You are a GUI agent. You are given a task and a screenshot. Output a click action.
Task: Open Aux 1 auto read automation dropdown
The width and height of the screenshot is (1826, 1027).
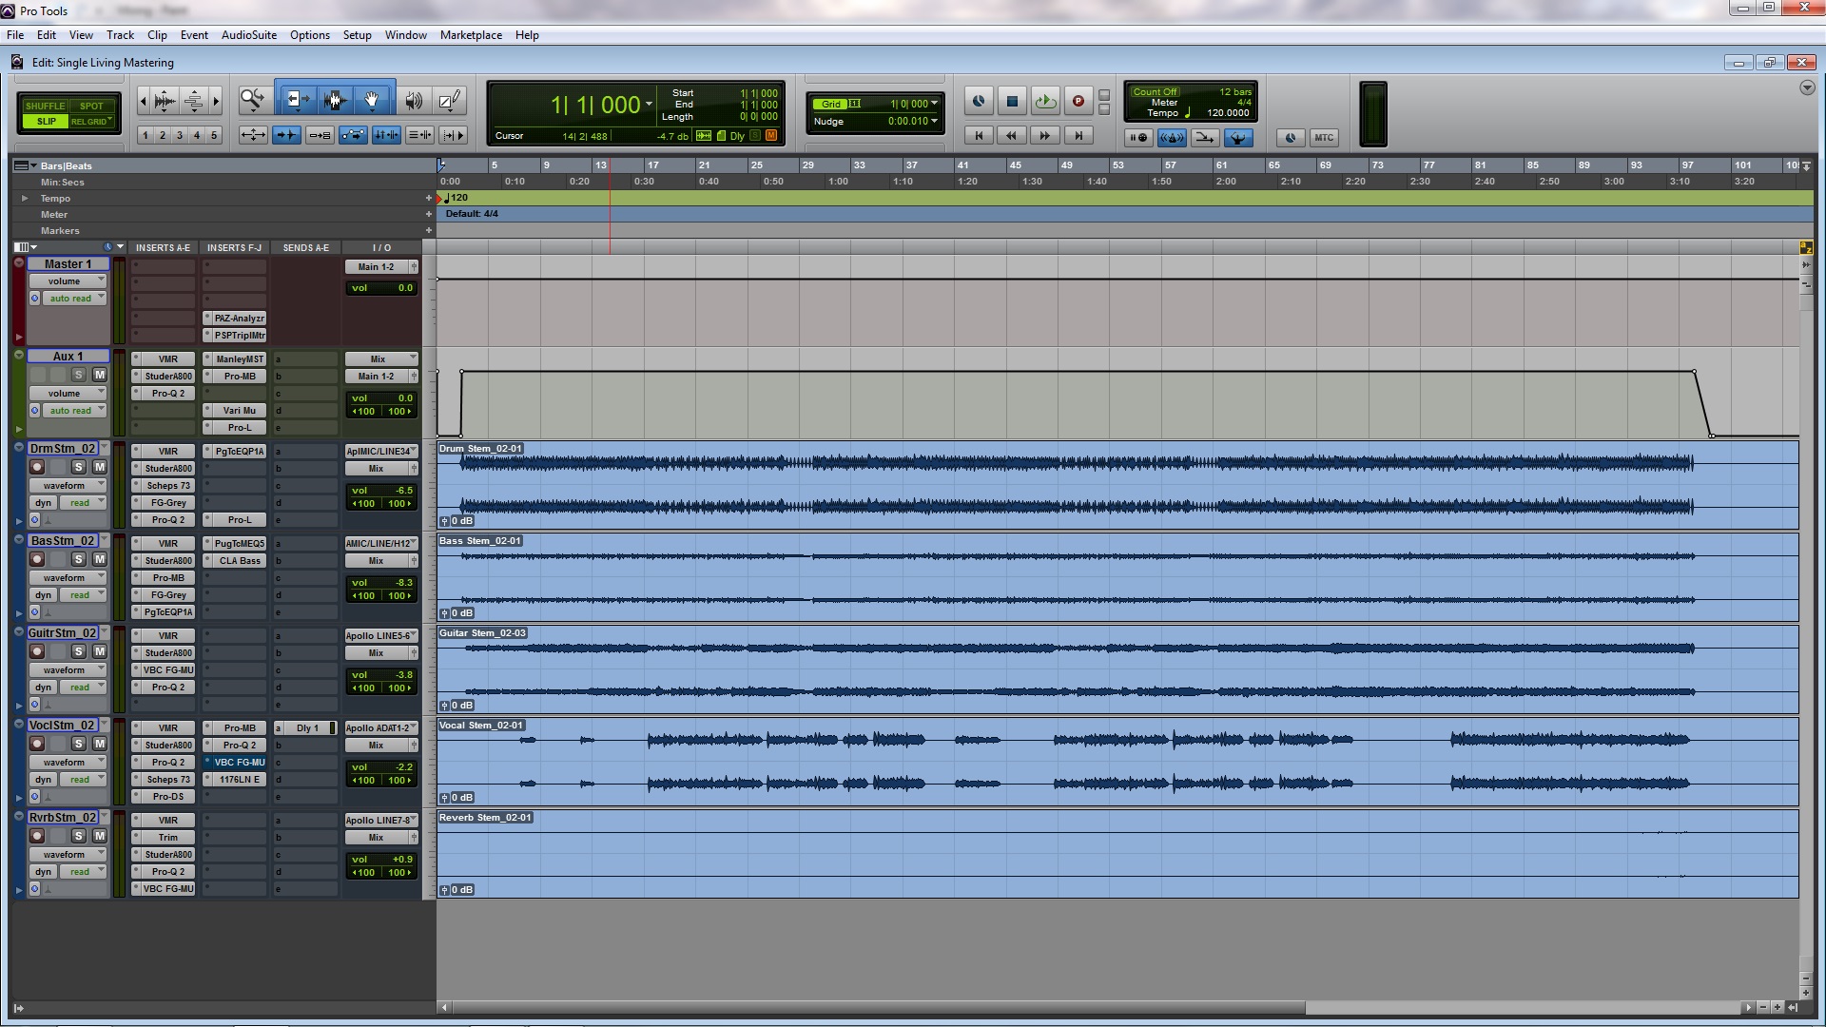coord(73,411)
